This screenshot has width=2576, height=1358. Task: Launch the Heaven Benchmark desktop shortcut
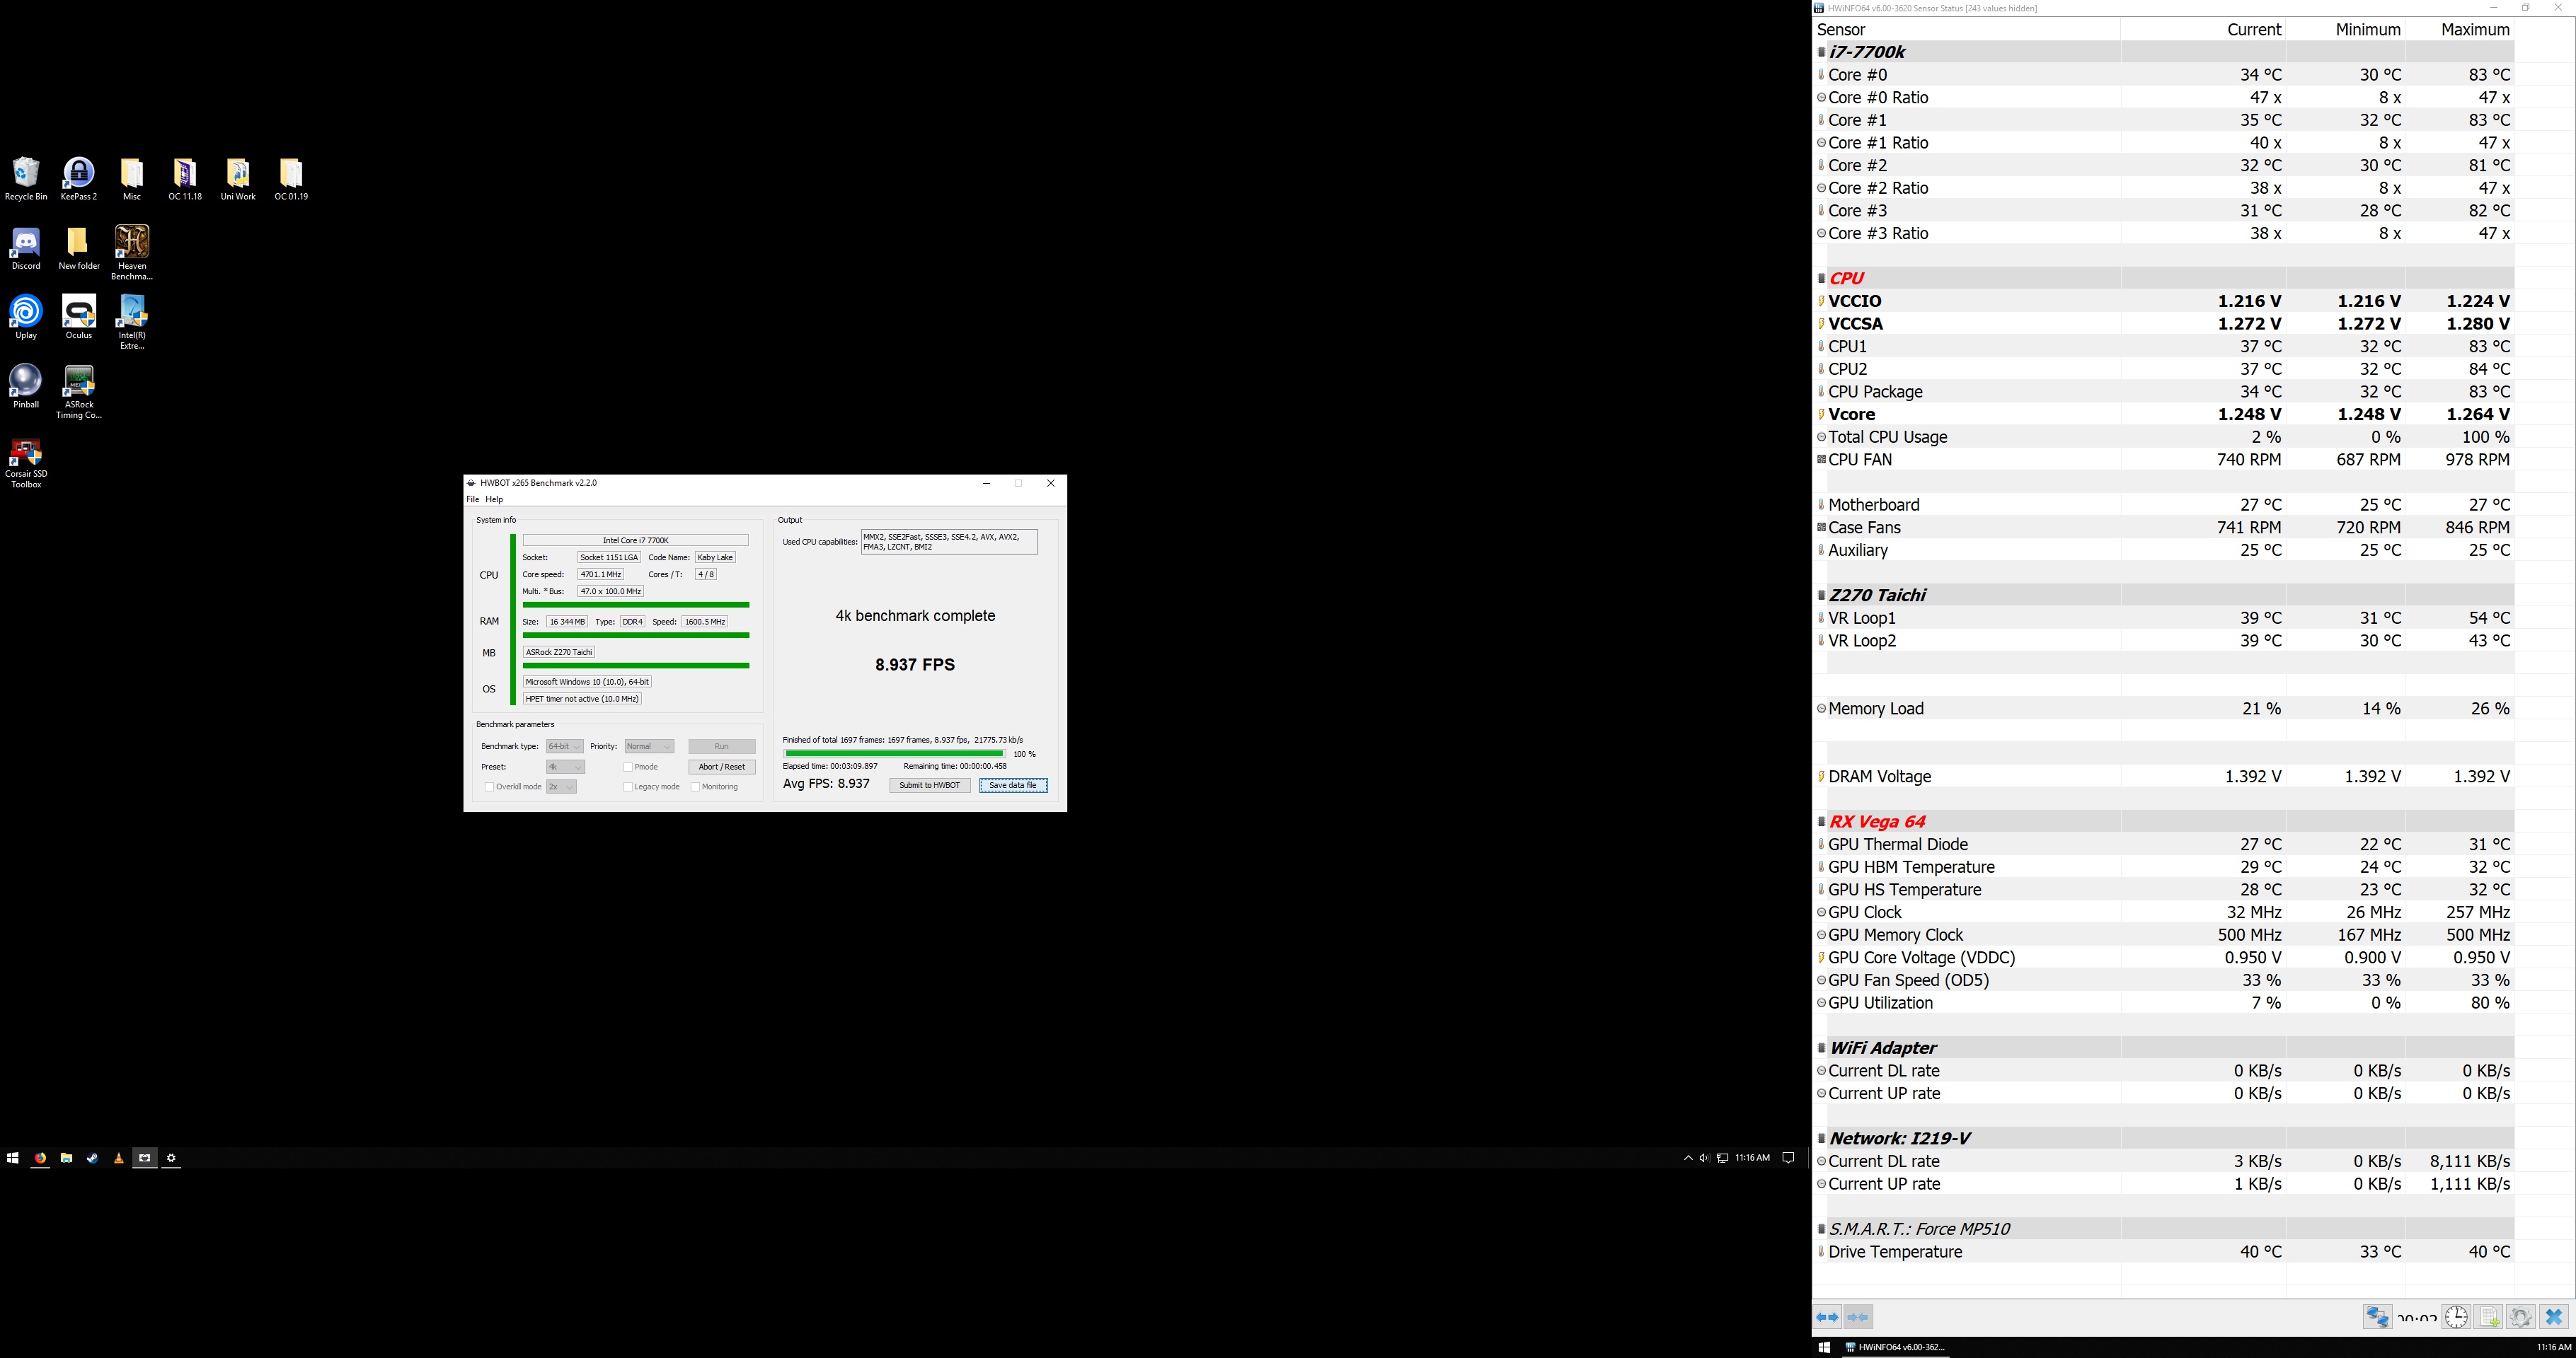tap(132, 253)
